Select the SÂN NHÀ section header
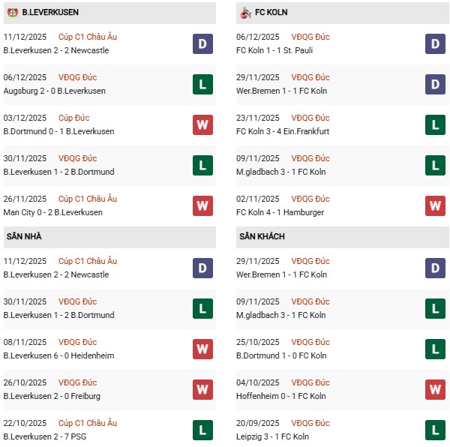The height and width of the screenshot is (447, 450). [22, 237]
